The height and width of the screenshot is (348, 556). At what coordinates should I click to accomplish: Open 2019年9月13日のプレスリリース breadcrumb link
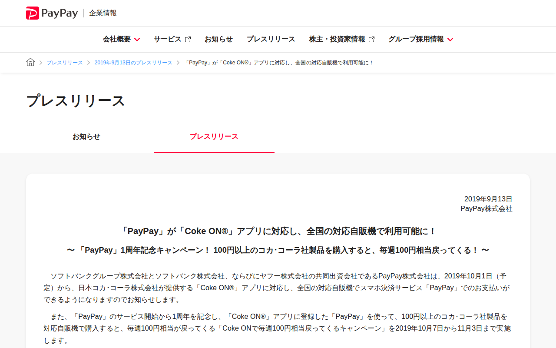point(133,63)
